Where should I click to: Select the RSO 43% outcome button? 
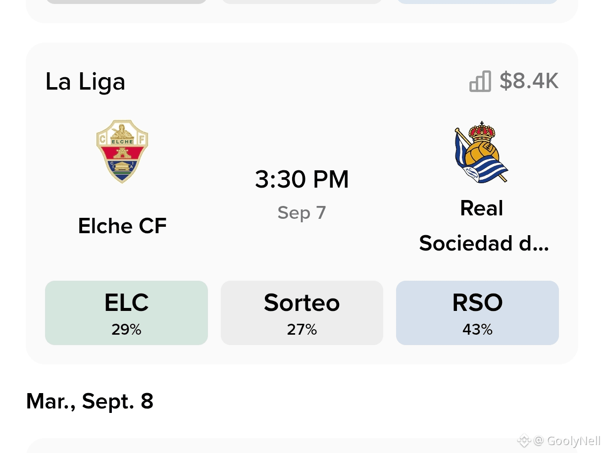477,313
